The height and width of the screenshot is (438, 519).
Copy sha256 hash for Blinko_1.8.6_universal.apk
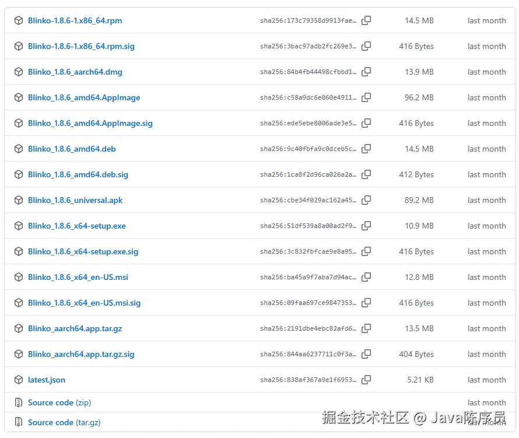[x=366, y=200]
